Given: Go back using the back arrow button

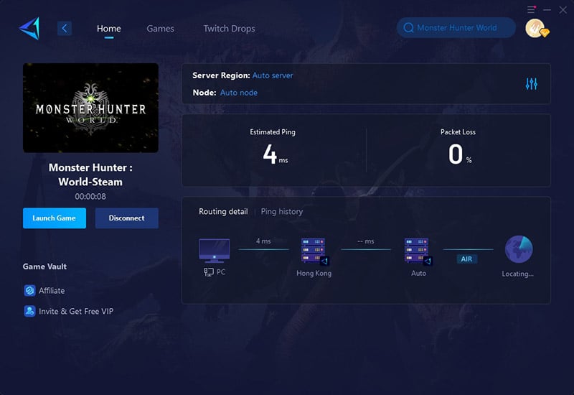Looking at the screenshot, I should pos(65,28).
